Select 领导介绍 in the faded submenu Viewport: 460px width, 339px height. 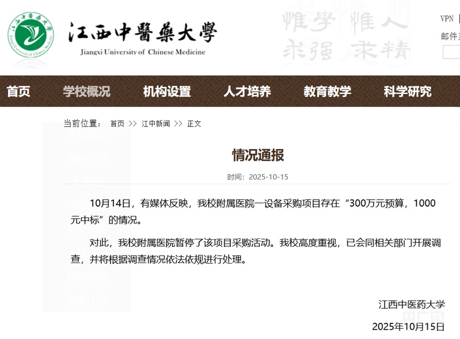86,158
